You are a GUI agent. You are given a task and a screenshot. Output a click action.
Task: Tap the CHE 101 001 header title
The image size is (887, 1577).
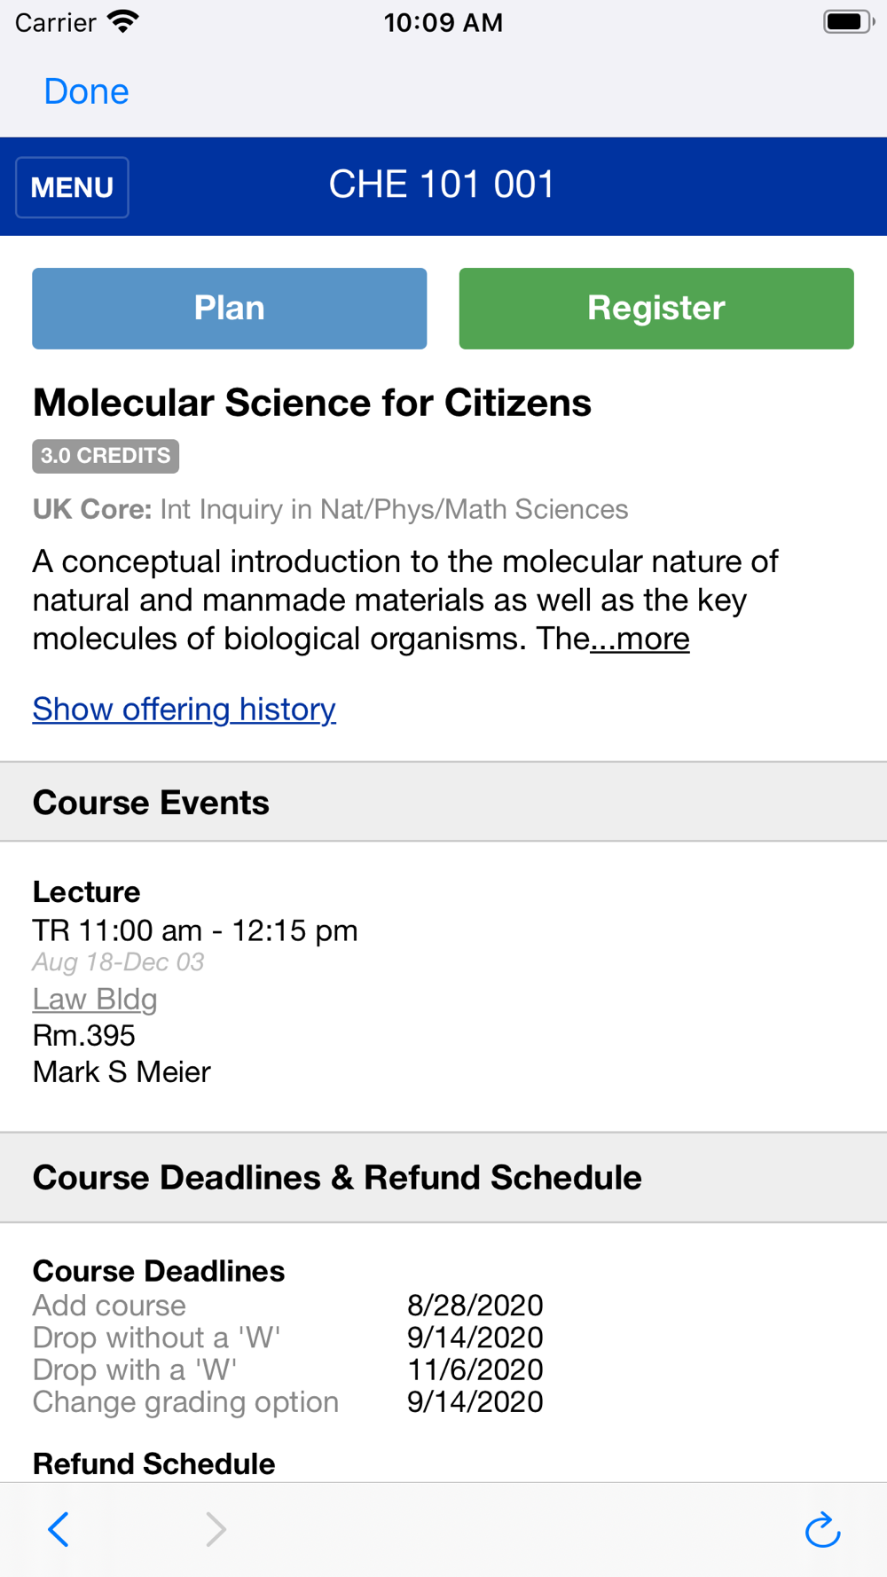(442, 185)
